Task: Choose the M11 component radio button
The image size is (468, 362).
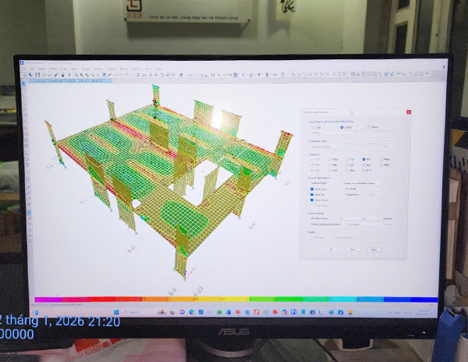Action: tap(363, 159)
